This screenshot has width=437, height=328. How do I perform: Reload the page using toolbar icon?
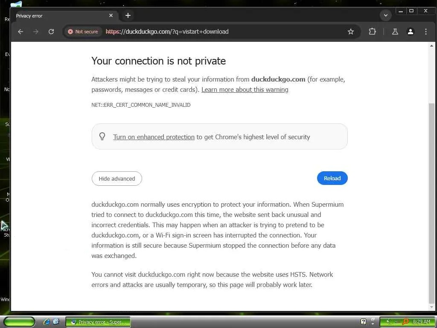pyautogui.click(x=51, y=32)
